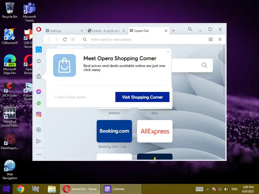This screenshot has height=194, width=259.
Task: Close the Shopping Corner popup
Action: [x=168, y=52]
